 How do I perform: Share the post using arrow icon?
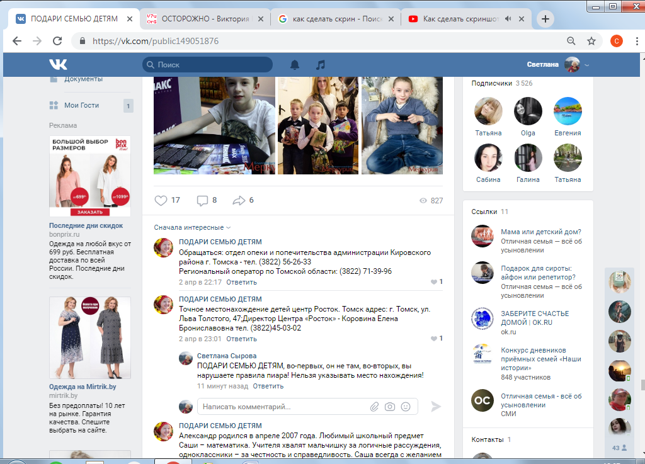click(239, 200)
